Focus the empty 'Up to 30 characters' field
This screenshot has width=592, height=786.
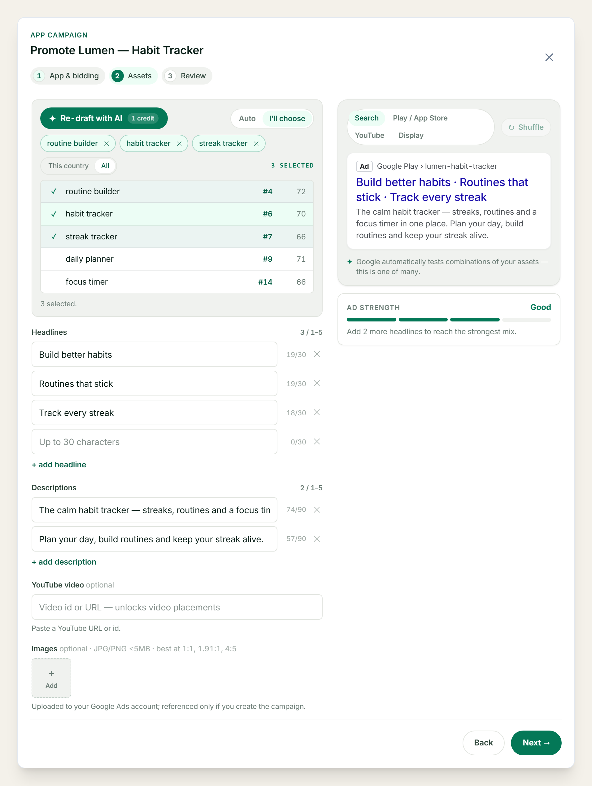[154, 442]
